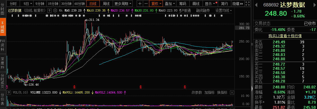Click 改参数 for VOL indicator
Viewport: 317px width, 109px height.
coord(197,92)
